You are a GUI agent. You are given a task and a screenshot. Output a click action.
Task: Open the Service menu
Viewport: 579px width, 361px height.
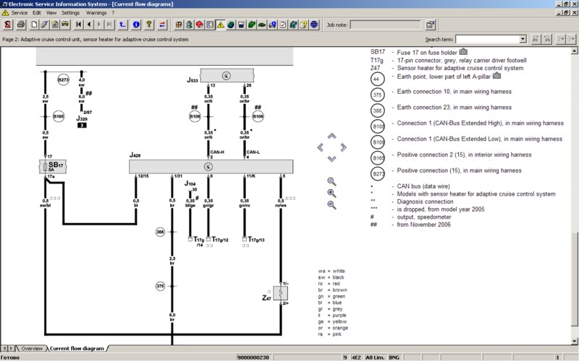[x=20, y=13]
